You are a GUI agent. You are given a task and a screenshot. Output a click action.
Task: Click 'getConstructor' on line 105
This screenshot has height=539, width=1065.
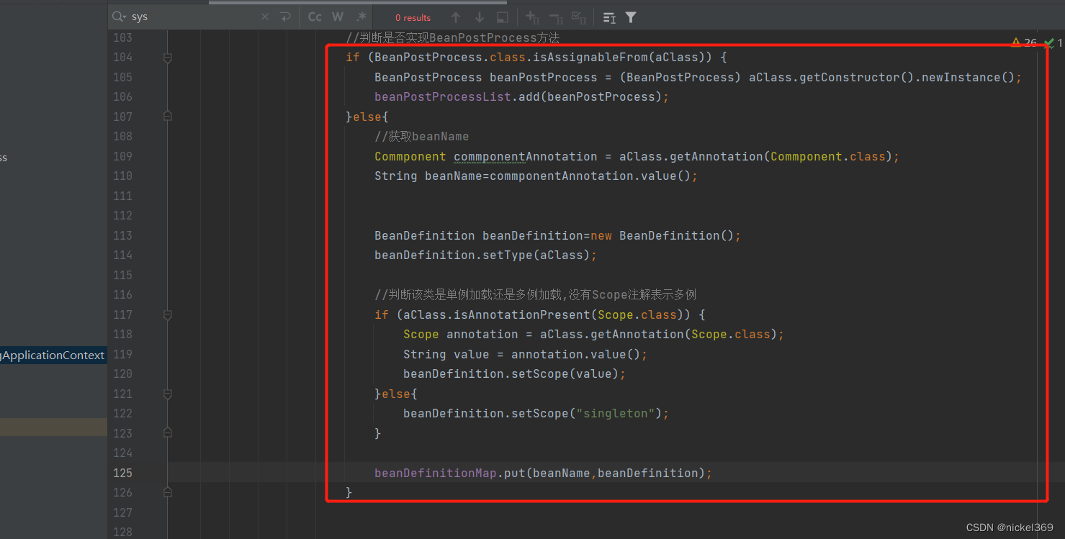pos(850,77)
